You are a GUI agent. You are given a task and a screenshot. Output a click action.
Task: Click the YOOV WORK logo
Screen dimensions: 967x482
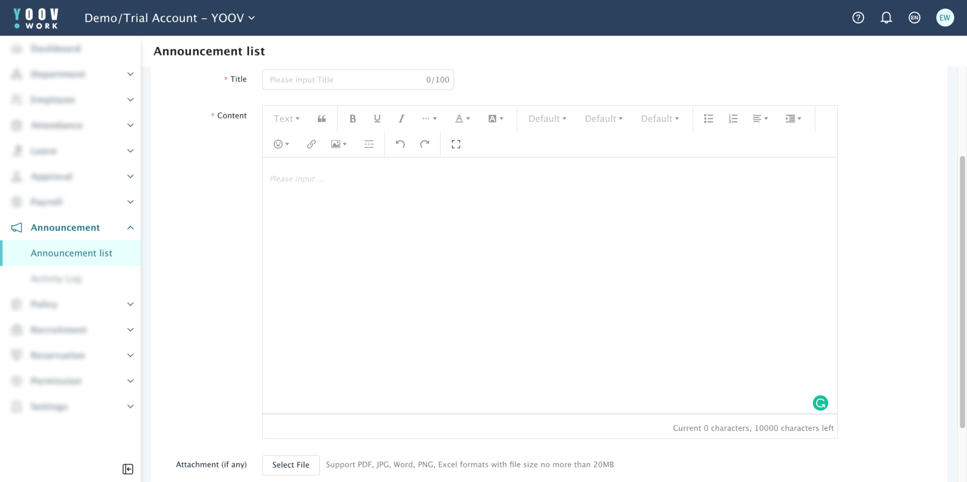(x=36, y=18)
